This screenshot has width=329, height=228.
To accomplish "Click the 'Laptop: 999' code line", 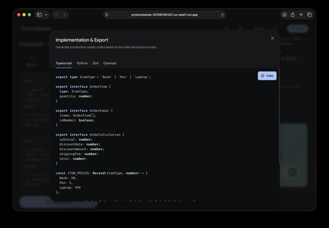I will coord(70,188).
